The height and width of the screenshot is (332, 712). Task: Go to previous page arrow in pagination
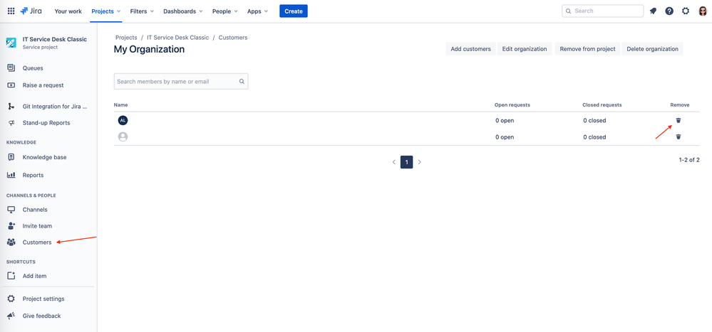click(x=393, y=161)
